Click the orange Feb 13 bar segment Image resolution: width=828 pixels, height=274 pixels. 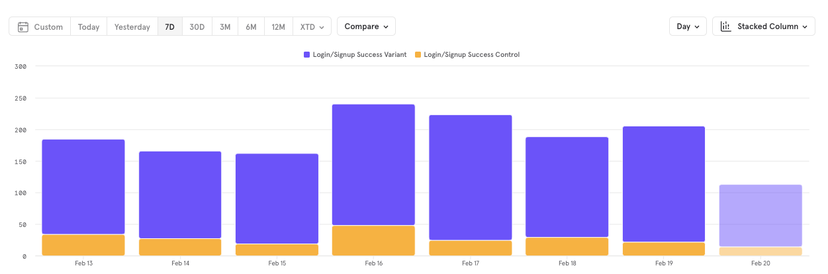[x=83, y=245]
